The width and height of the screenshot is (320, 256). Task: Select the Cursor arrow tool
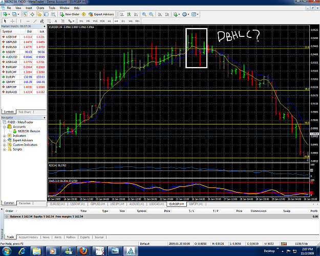coord(5,21)
